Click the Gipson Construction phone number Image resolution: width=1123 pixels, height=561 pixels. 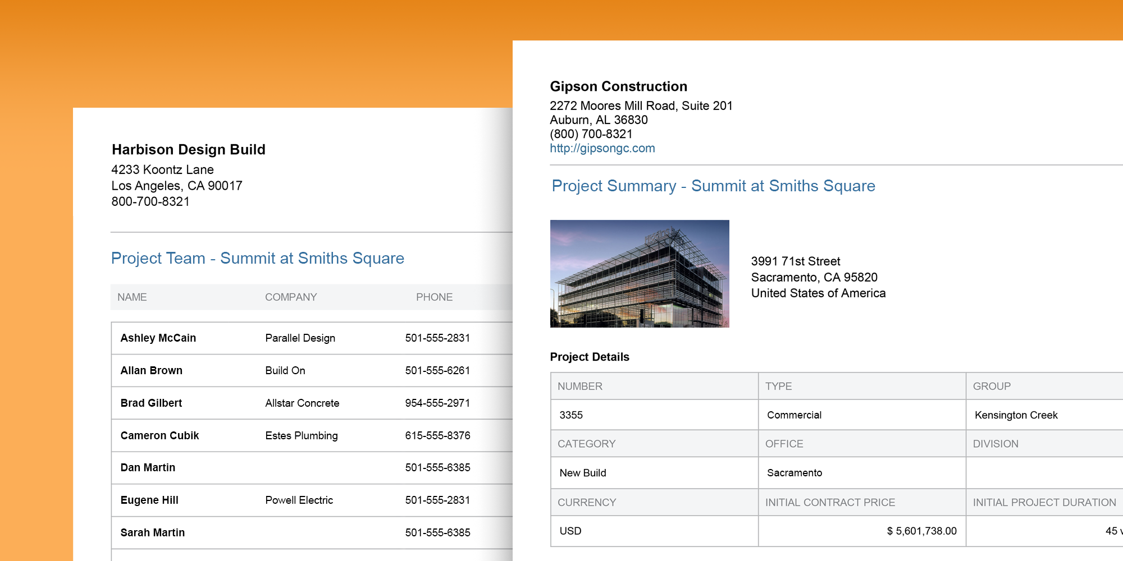[590, 134]
